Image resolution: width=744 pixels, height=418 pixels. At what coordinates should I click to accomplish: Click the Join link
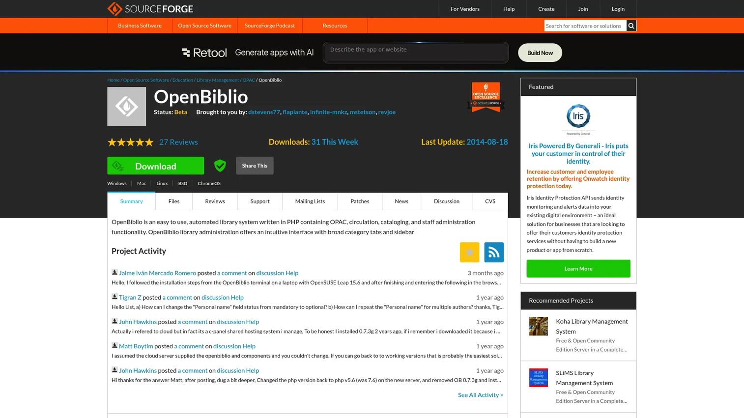click(x=583, y=9)
